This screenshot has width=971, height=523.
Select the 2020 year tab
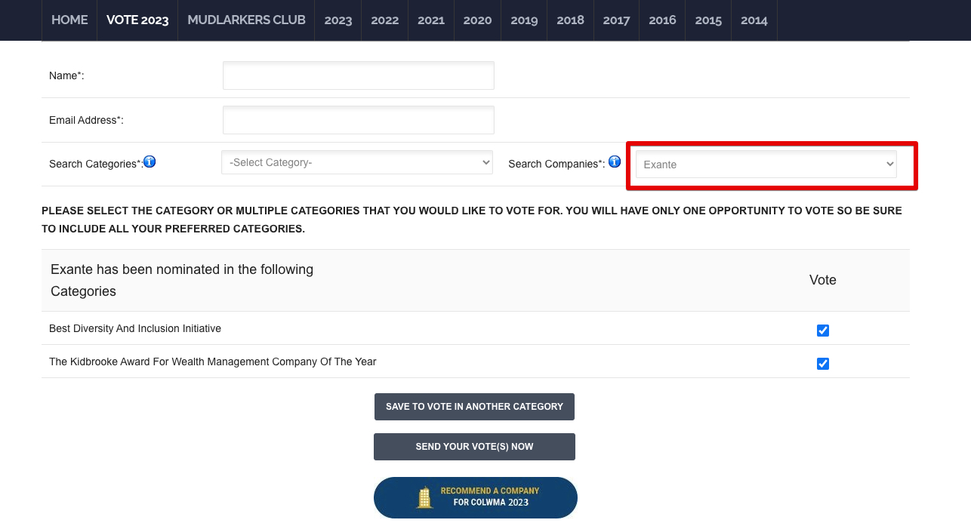pos(477,20)
